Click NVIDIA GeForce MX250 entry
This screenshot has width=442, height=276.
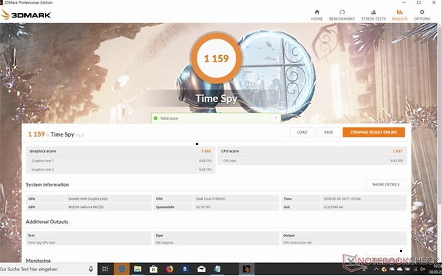tap(86, 207)
